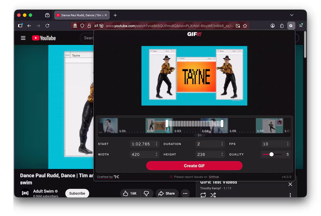This screenshot has width=321, height=216.
Task: Click the TK logo in GIFit footer
Action: click(116, 177)
